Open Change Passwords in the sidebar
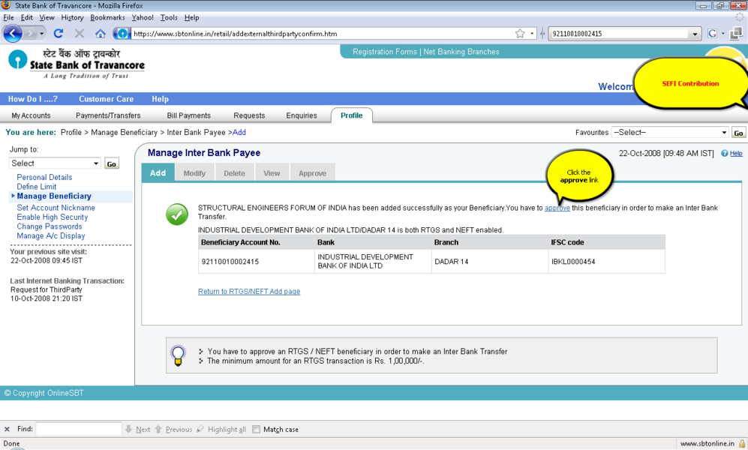748x450 pixels. [x=50, y=226]
